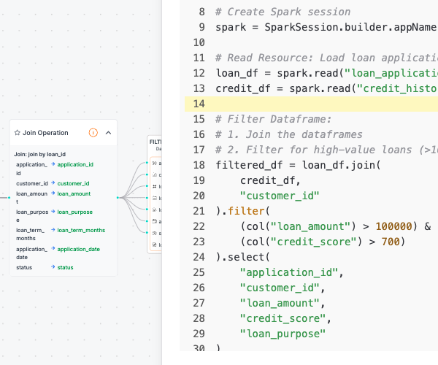The width and height of the screenshot is (438, 365).
Task: Click the orange 'filter' keyword on line 21
Action: pos(246,211)
